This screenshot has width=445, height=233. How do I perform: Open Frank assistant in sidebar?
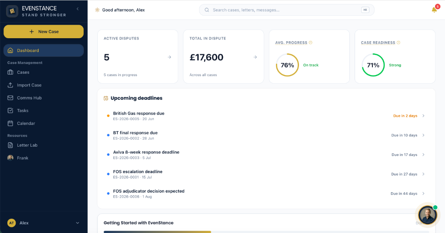43,158
